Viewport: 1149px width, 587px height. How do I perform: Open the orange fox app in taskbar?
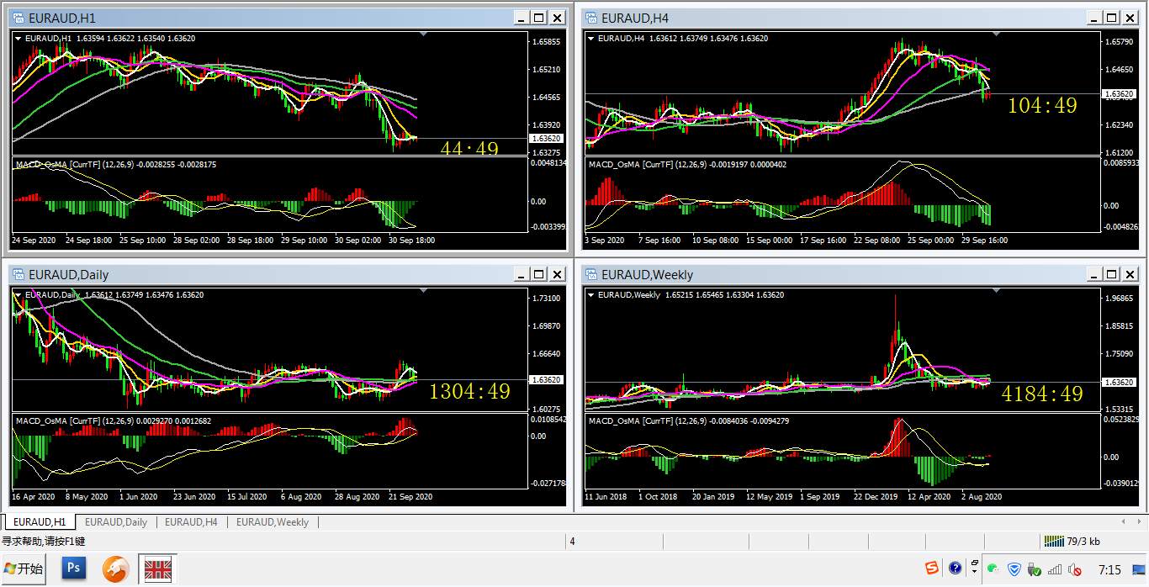114,569
